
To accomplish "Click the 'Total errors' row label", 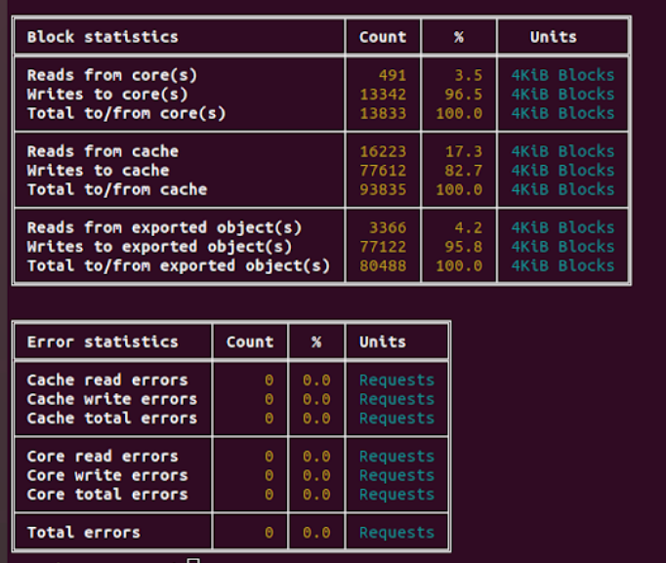I will 83,533.
